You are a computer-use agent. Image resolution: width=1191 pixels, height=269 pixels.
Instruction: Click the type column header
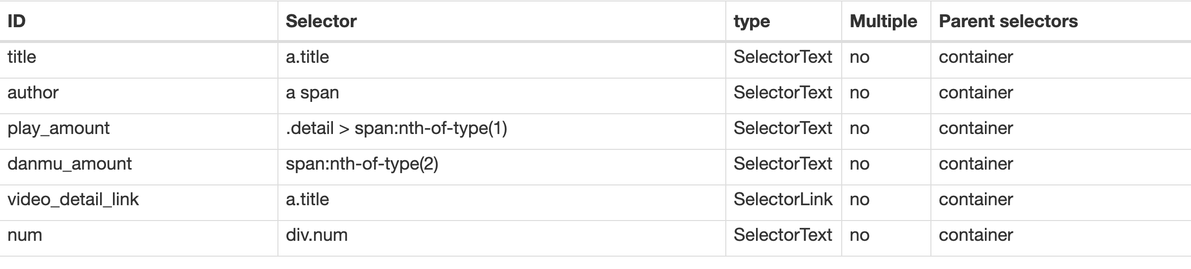pos(752,21)
